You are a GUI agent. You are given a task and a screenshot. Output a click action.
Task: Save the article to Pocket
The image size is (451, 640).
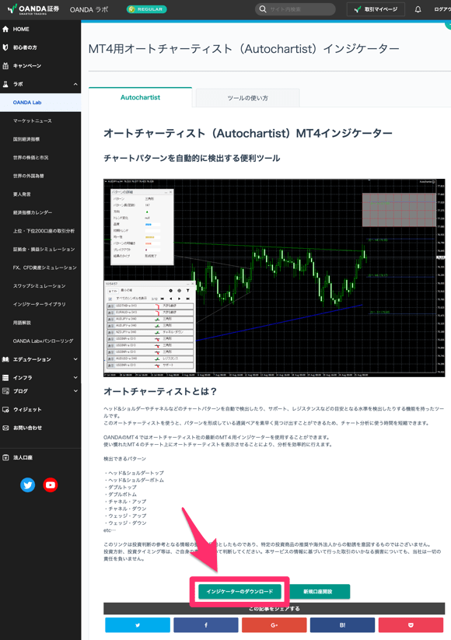pyautogui.click(x=411, y=625)
